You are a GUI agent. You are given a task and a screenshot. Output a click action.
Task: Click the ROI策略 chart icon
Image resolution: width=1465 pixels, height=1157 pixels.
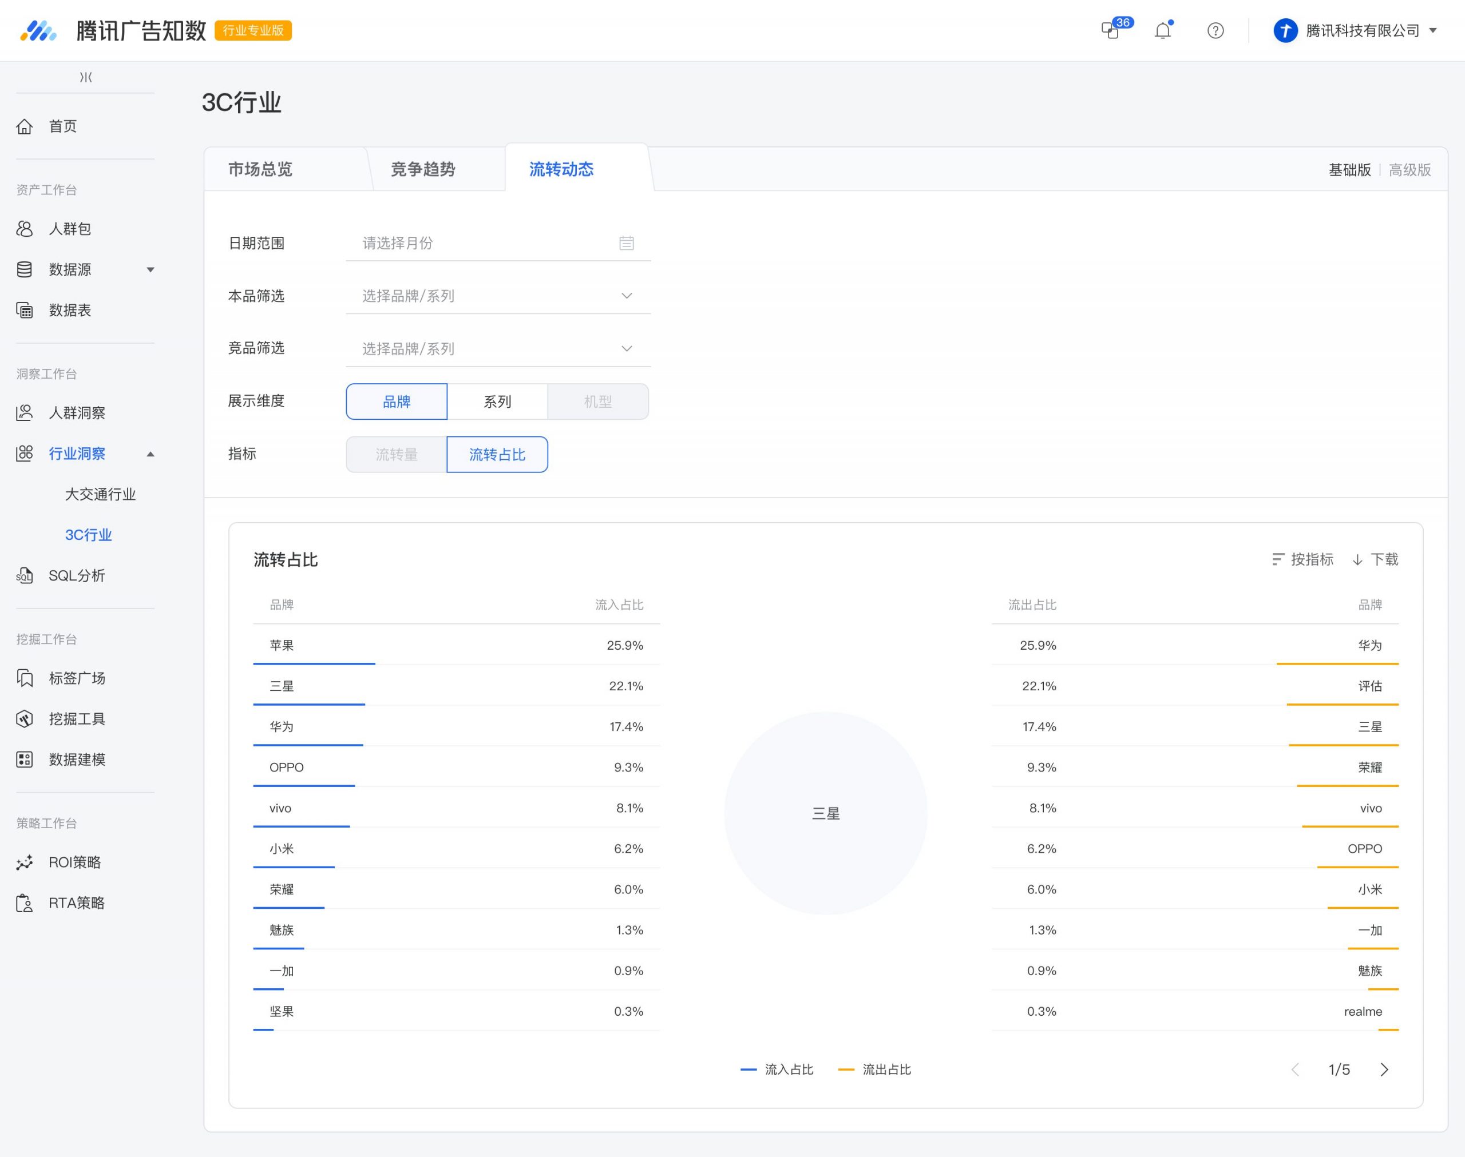coord(25,862)
